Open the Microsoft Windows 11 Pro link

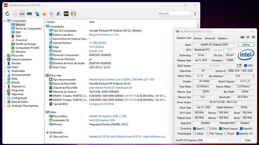pos(104,35)
